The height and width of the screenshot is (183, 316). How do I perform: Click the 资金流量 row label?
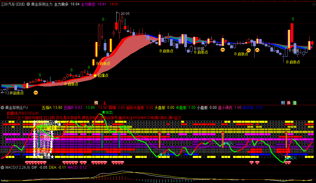tap(44, 157)
